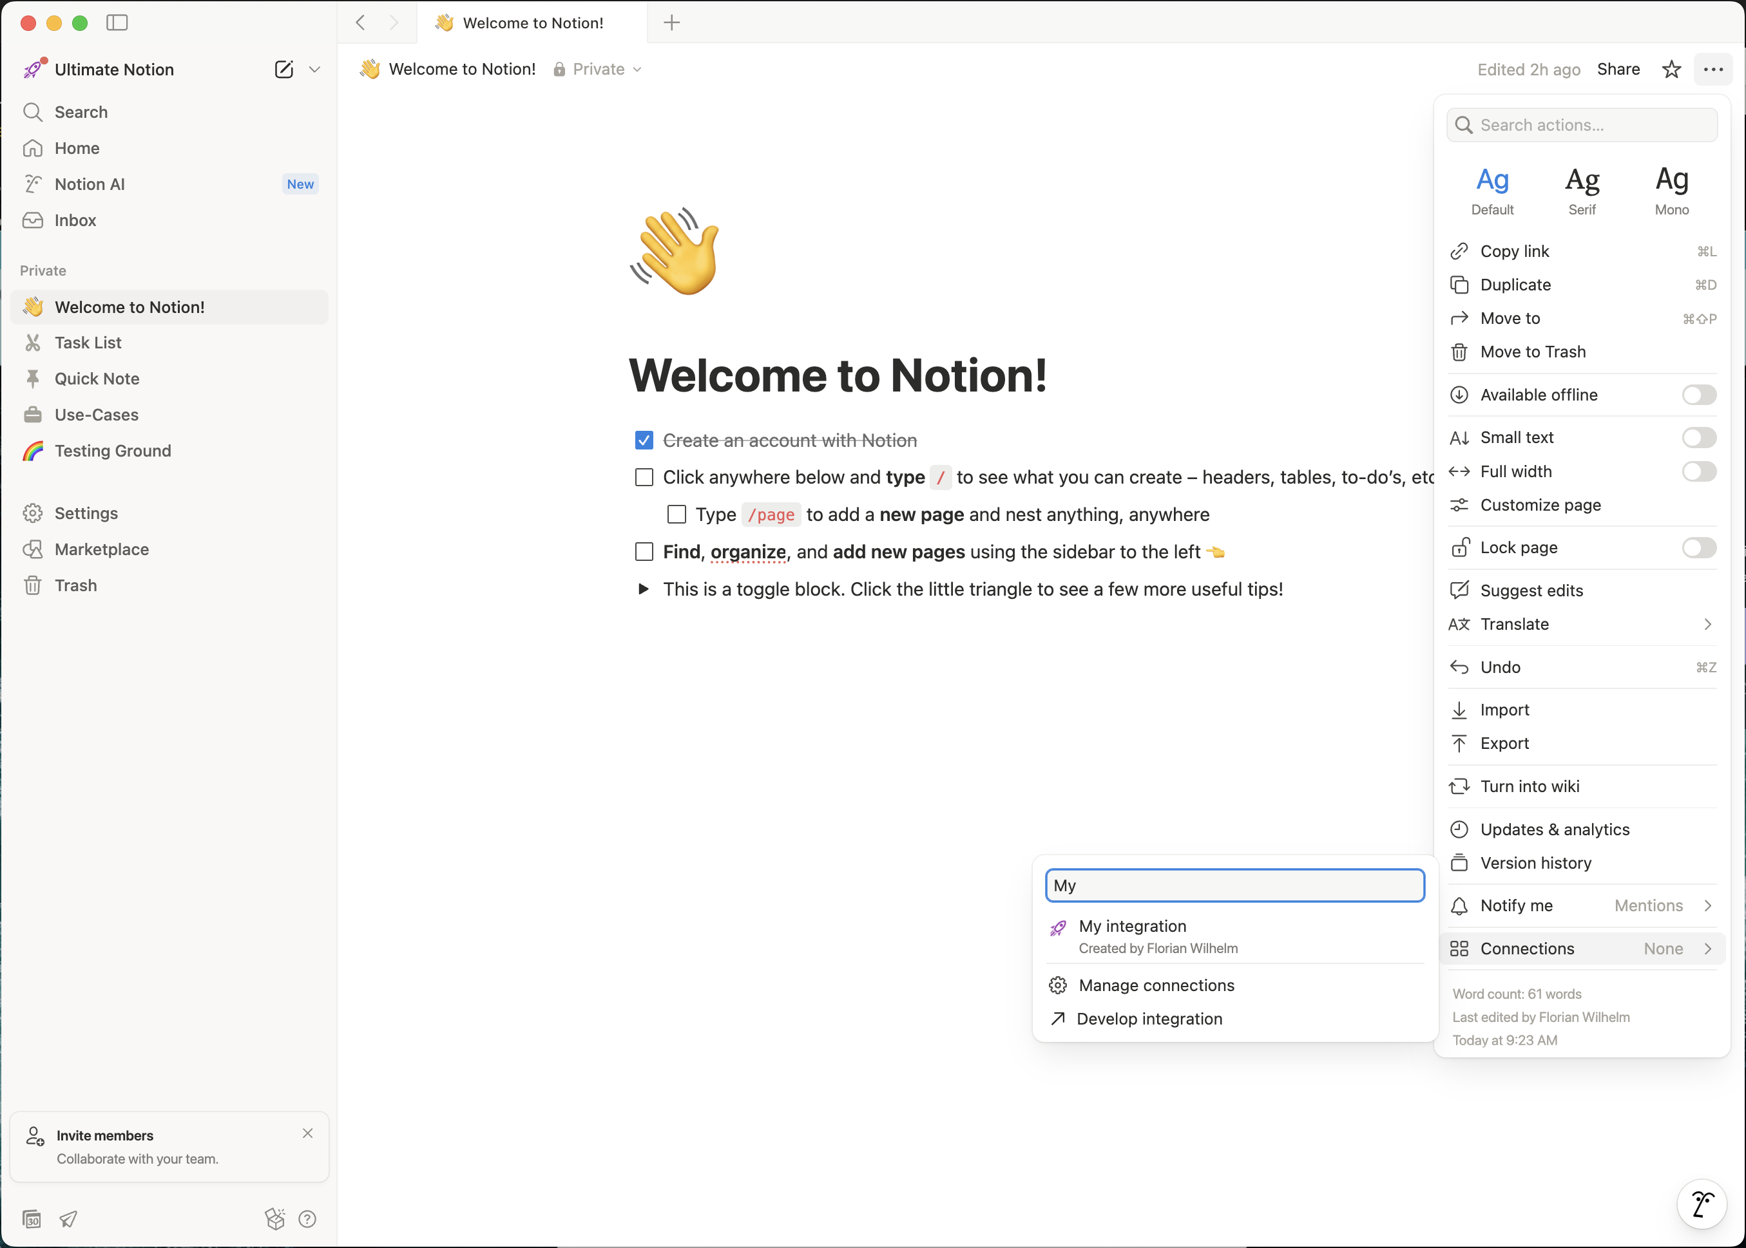Add page to favorites with star icon
This screenshot has height=1248, width=1746.
1671,69
